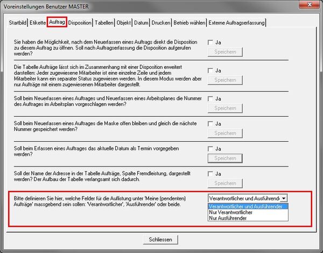Image resolution: width=323 pixels, height=253 pixels.
Task: Toggle Ja for keeping the mask open
Action: click(211, 124)
